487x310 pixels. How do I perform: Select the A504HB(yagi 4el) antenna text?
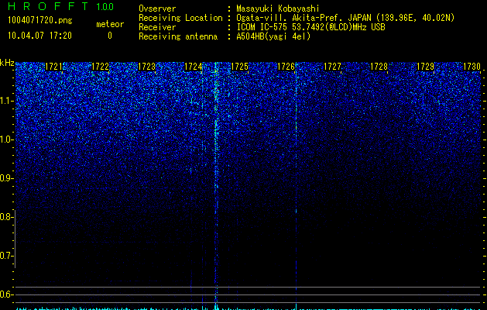pos(273,36)
